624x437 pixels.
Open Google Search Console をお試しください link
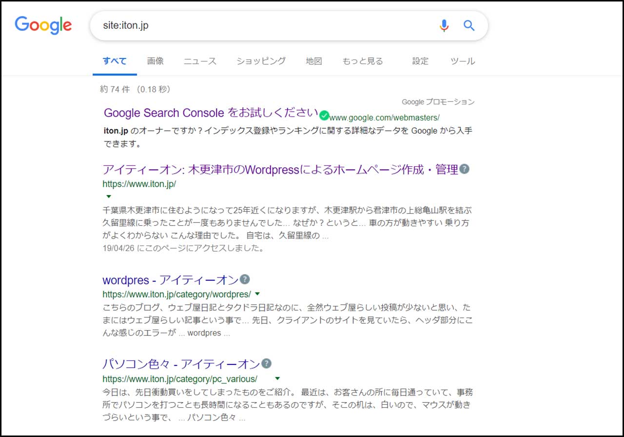point(211,113)
